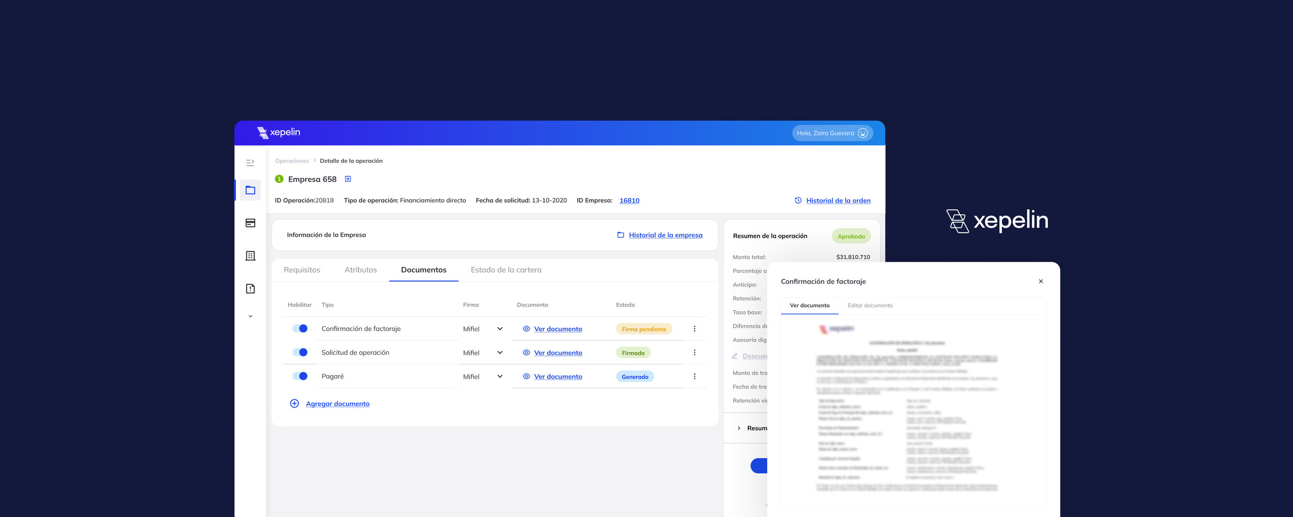Click pencil edit icon beside Descuento
This screenshot has width=1293, height=517.
point(734,356)
